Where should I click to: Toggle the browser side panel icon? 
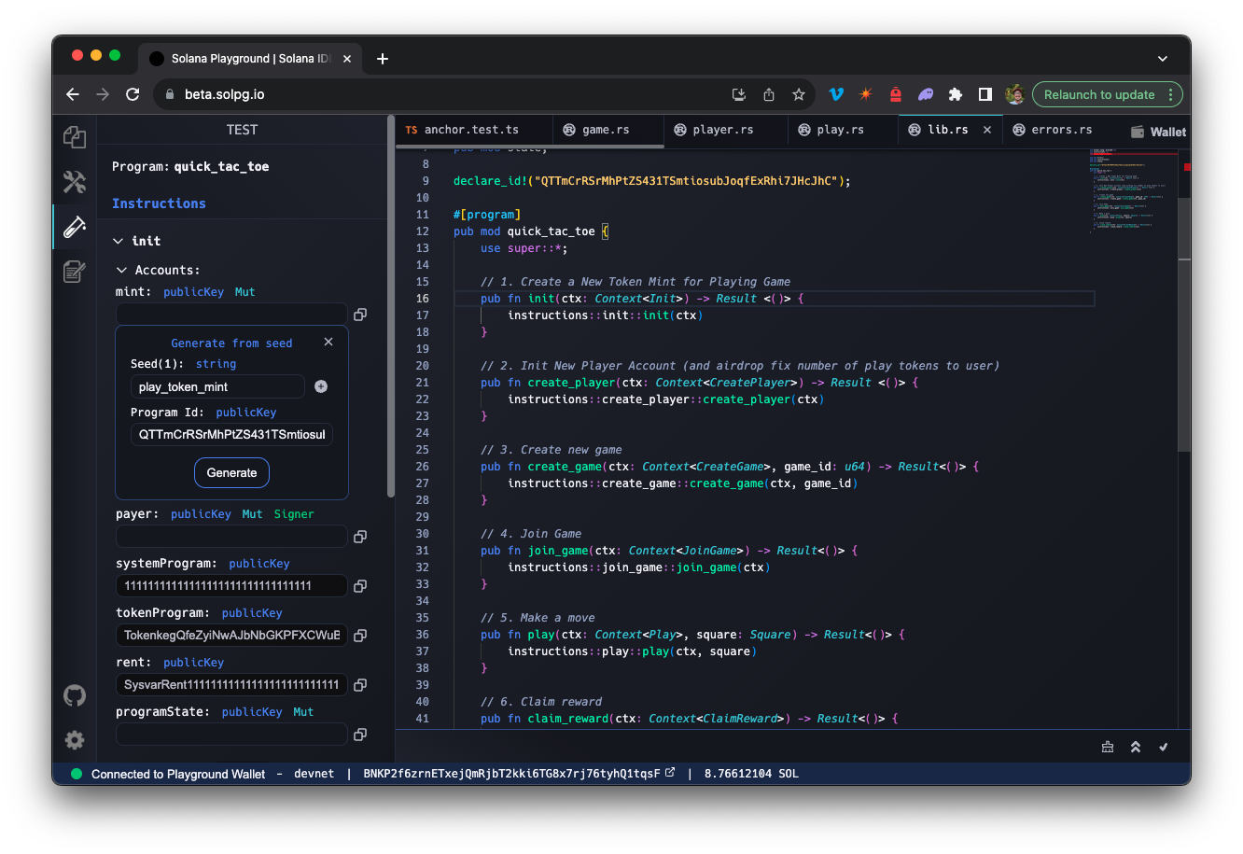985,94
